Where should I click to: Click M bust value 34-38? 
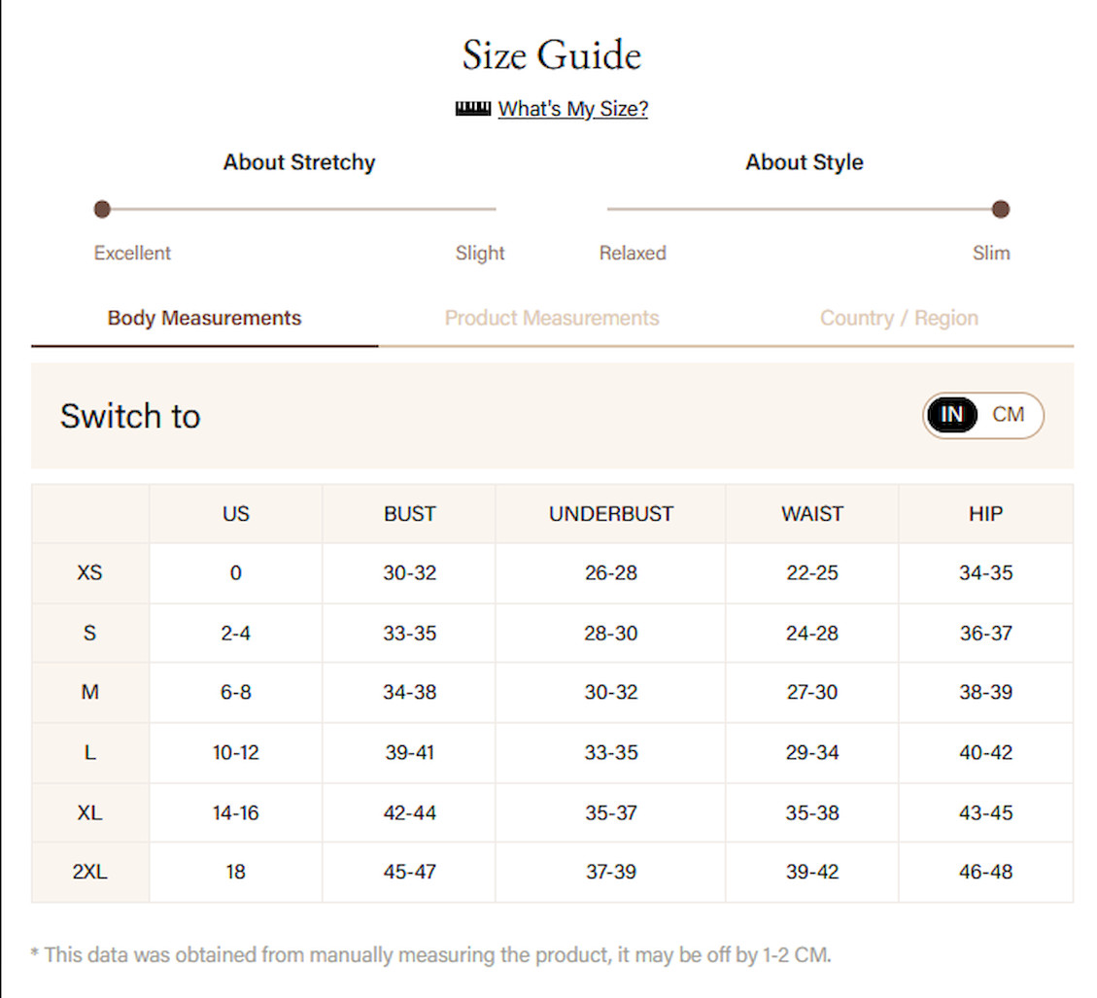coord(409,692)
